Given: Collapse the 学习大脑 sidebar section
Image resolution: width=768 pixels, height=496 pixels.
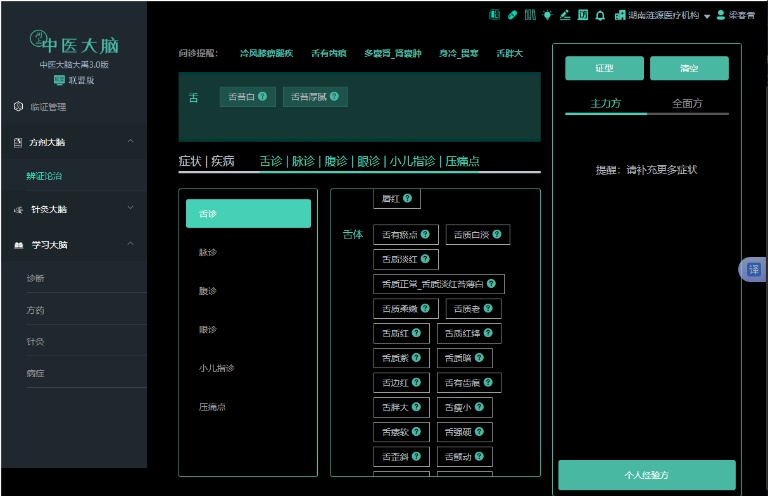Looking at the screenshot, I should click(130, 243).
